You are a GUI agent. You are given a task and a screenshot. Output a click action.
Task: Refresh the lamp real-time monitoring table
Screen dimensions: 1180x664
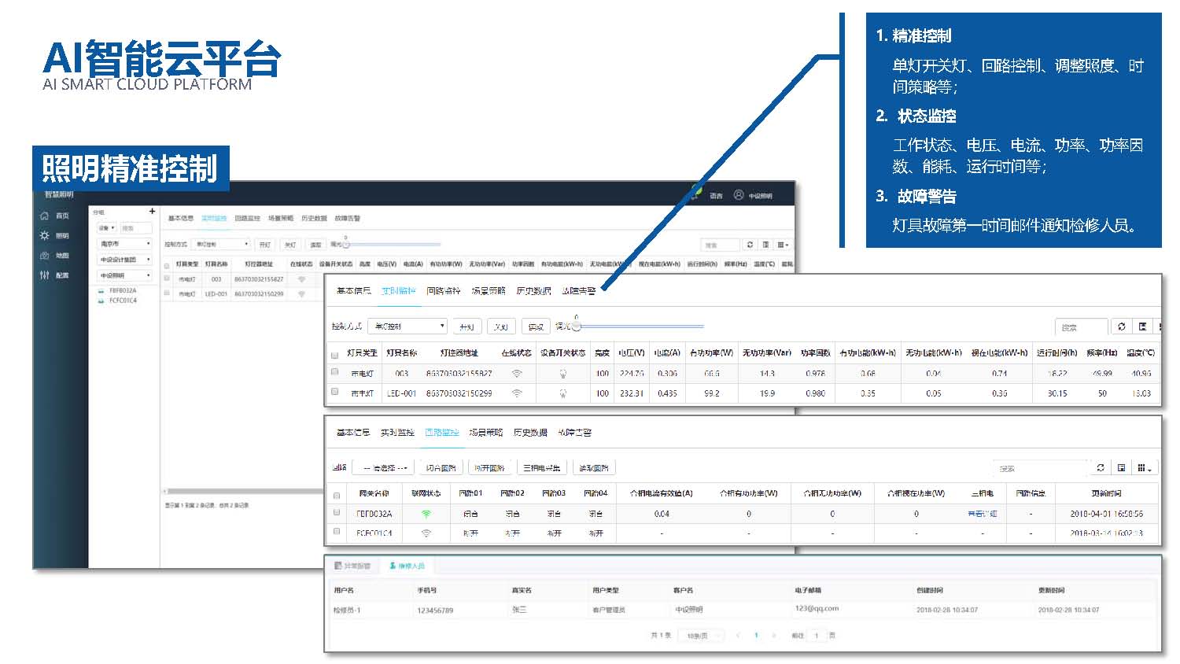(1121, 326)
